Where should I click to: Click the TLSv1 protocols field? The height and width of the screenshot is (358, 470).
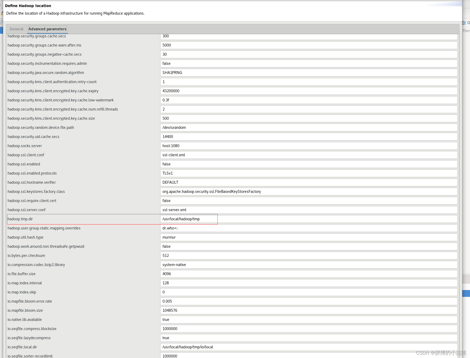(309, 173)
